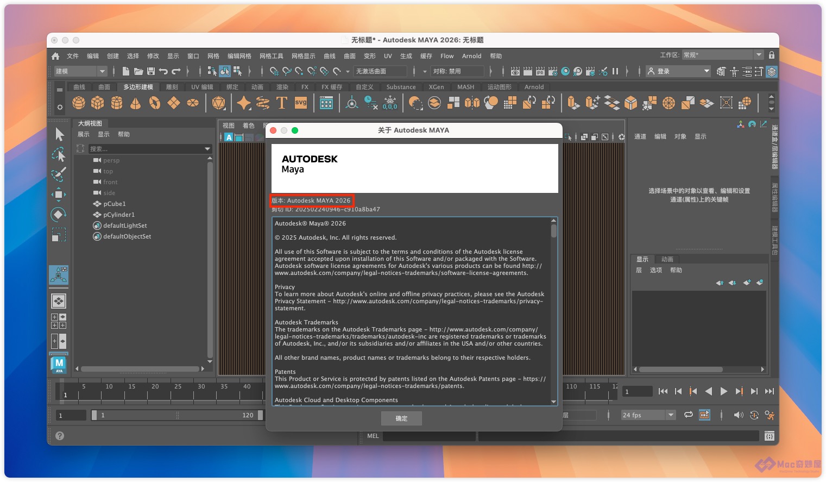Viewport: 826px width, 482px height.
Task: Toggle the Channel Box layers icon
Action: tap(772, 71)
